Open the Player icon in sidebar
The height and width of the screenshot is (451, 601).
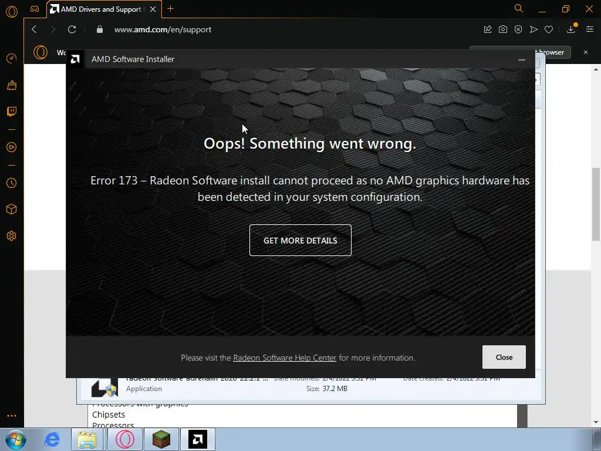coord(12,147)
